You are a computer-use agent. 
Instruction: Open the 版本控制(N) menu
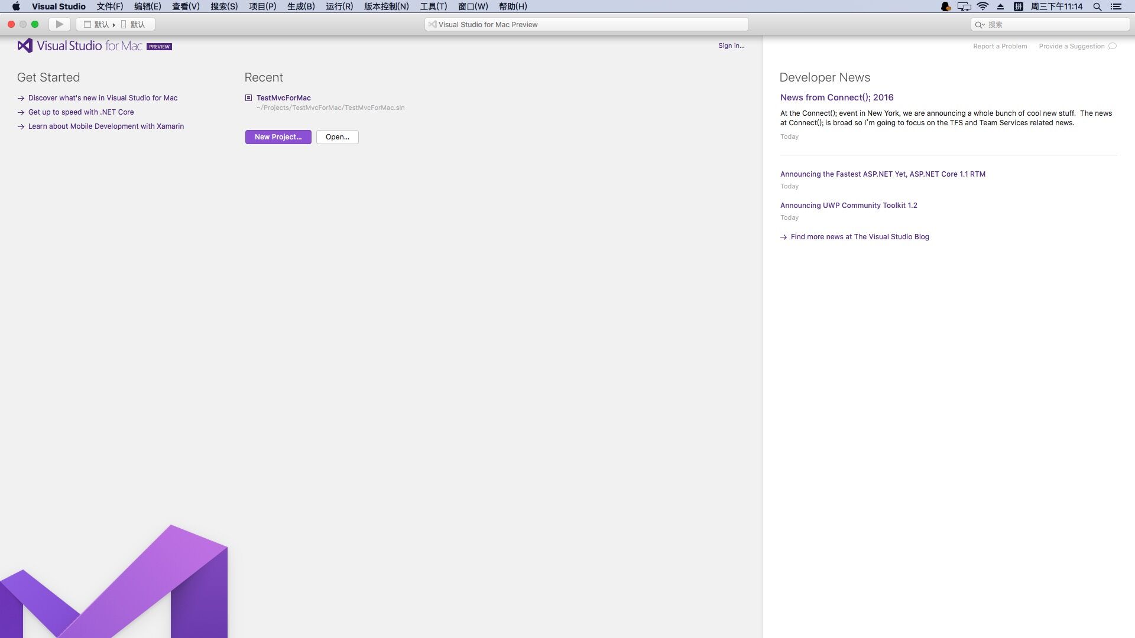[x=386, y=6]
